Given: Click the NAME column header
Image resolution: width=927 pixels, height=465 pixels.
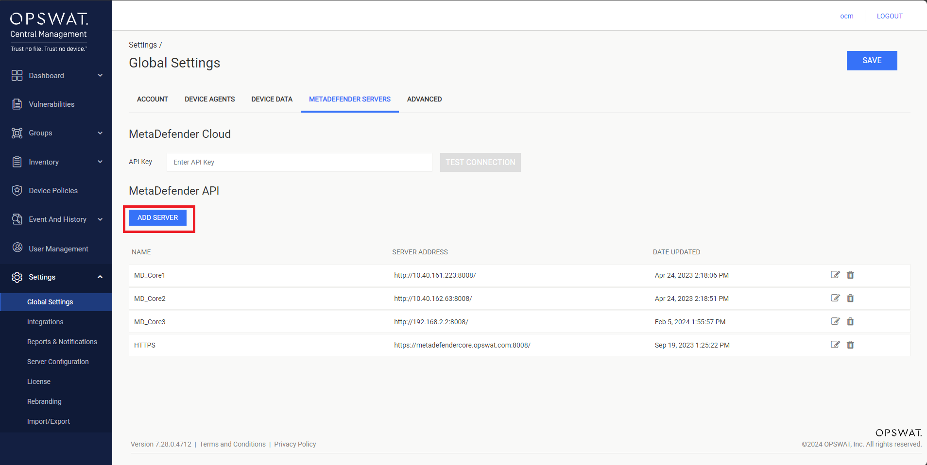Looking at the screenshot, I should (x=141, y=252).
